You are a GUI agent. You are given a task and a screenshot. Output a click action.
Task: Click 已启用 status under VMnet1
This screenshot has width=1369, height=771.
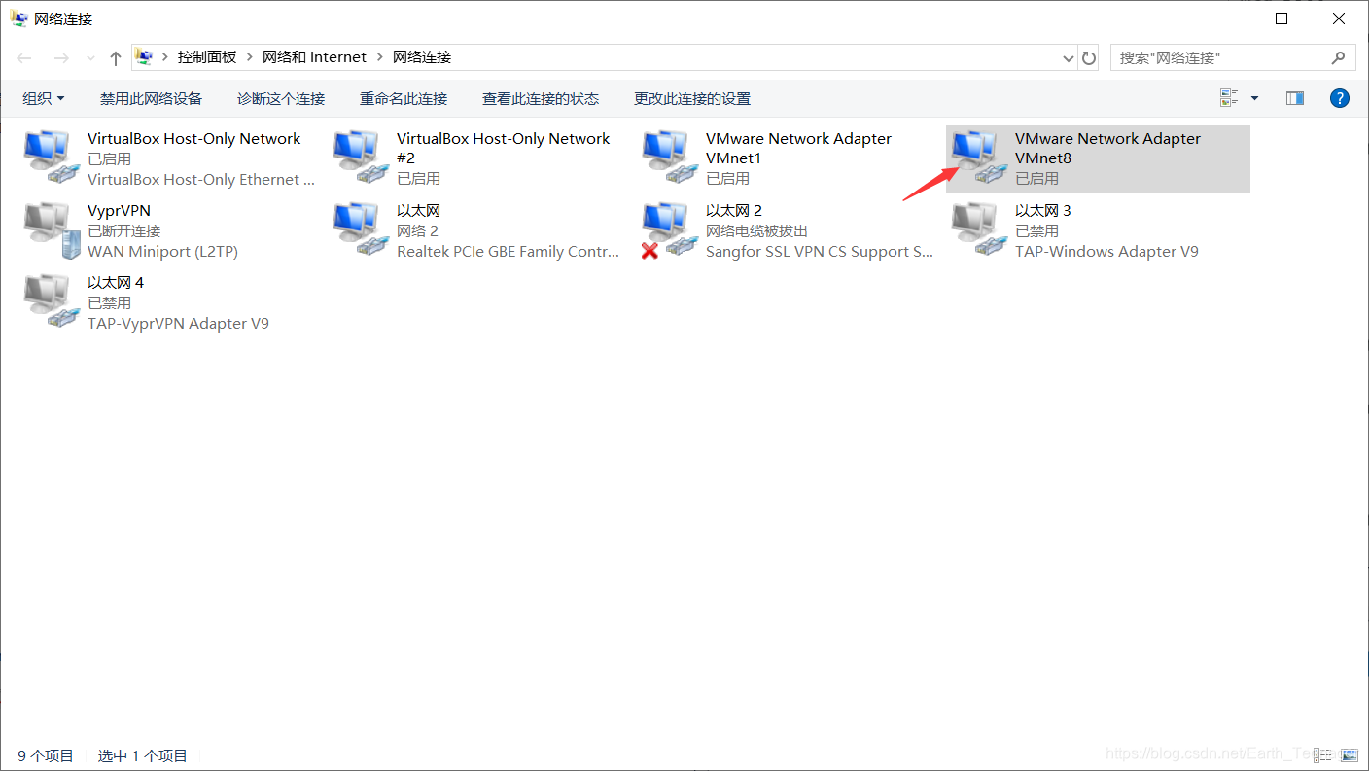pyautogui.click(x=727, y=179)
